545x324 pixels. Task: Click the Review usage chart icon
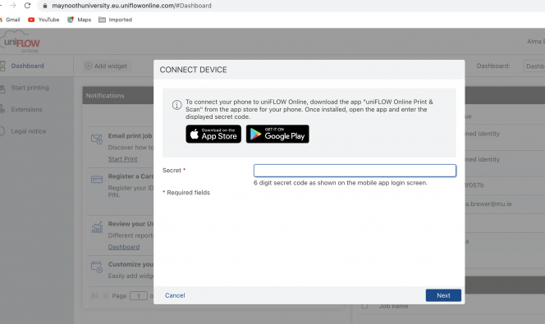click(x=97, y=227)
